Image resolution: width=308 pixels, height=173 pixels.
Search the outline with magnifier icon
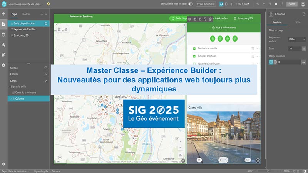pos(46,68)
